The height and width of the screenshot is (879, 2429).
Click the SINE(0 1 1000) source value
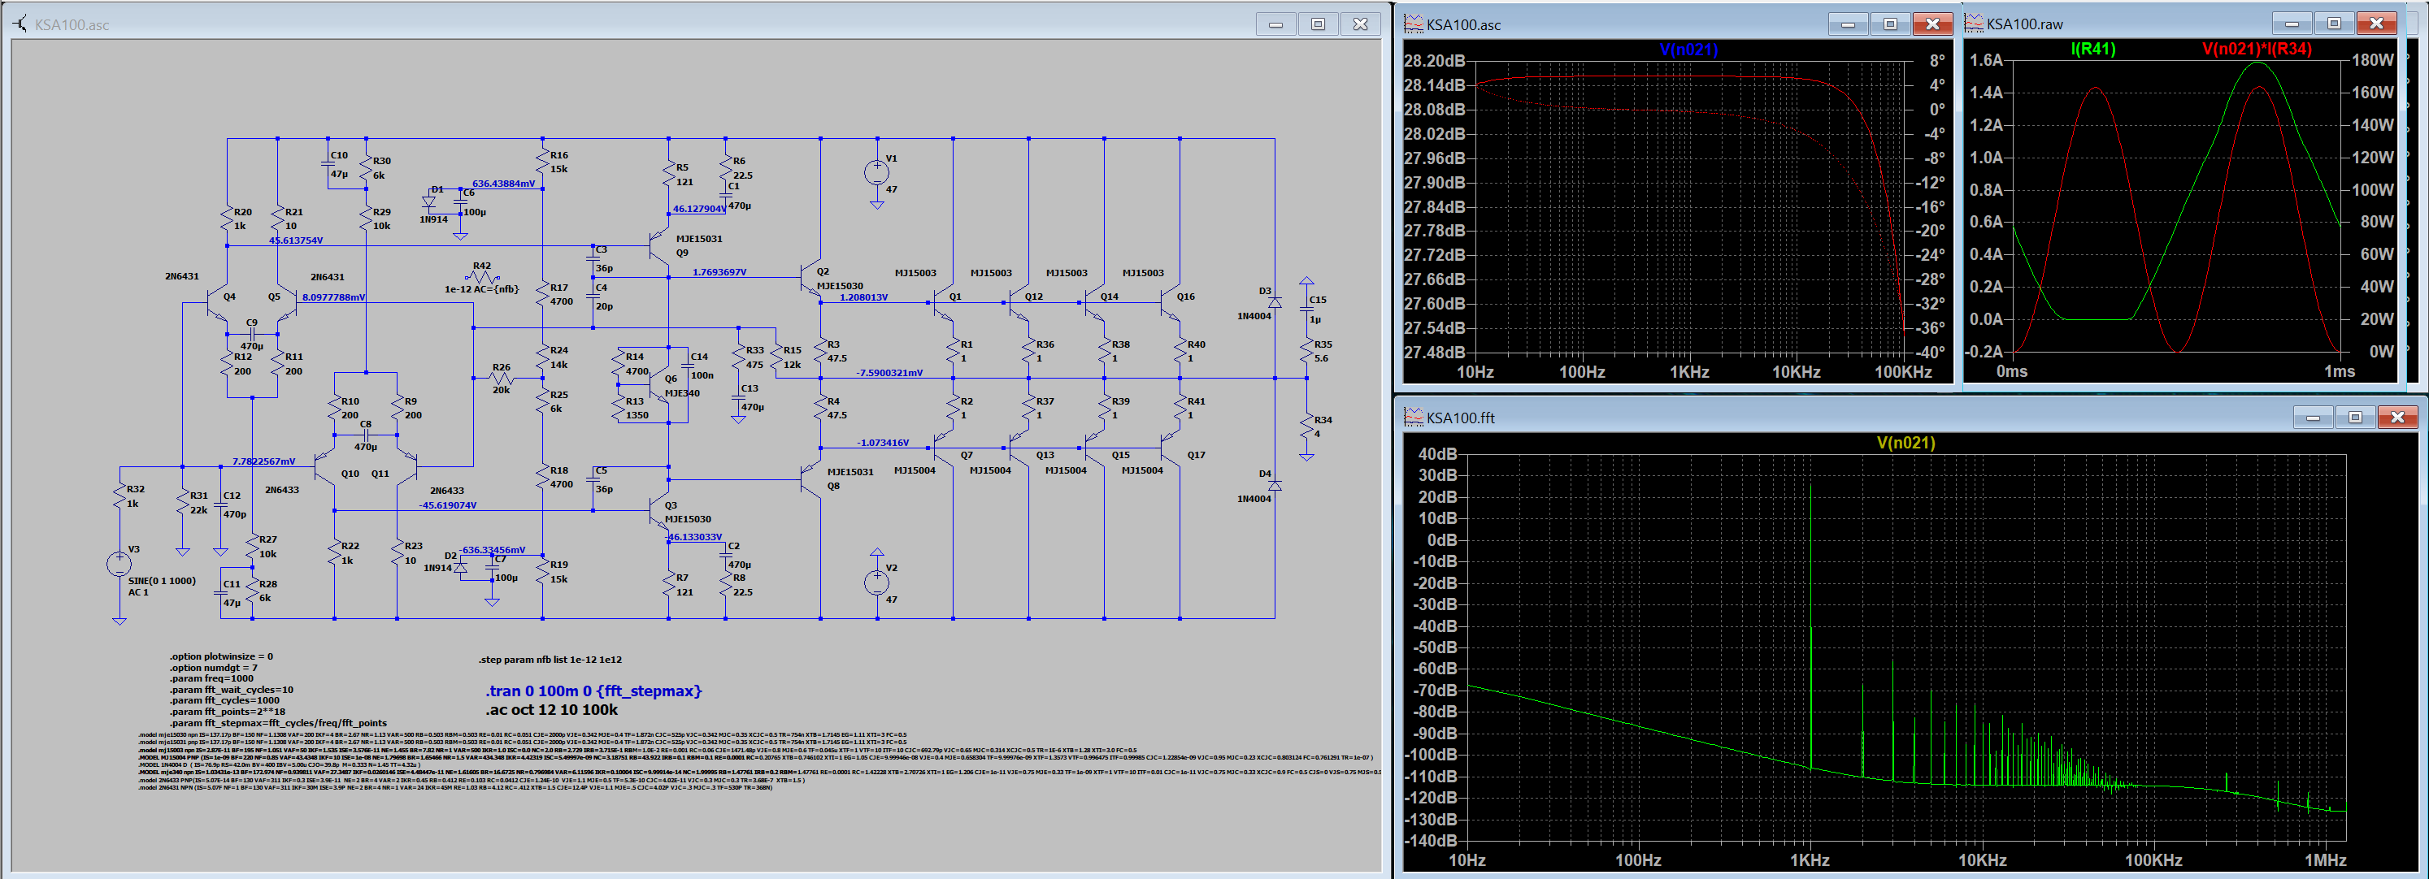click(x=161, y=580)
